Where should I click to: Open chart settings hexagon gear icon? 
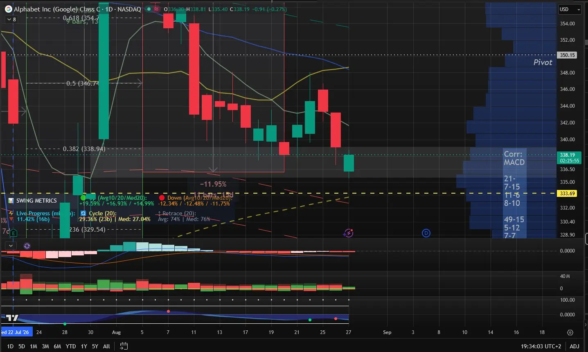tap(570, 332)
